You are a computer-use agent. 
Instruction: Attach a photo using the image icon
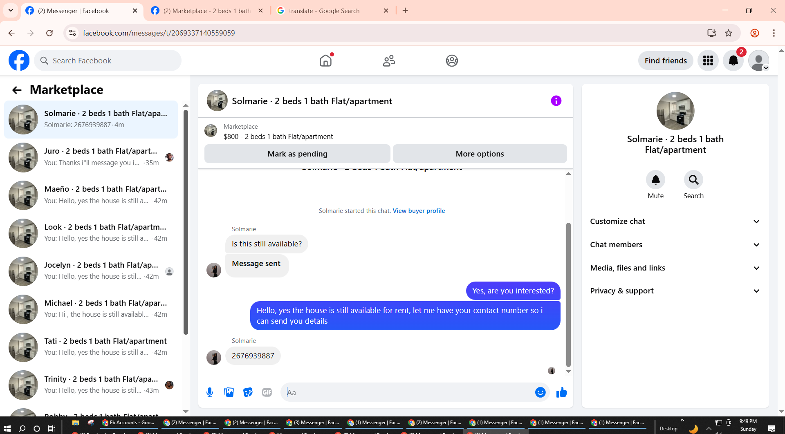[229, 392]
